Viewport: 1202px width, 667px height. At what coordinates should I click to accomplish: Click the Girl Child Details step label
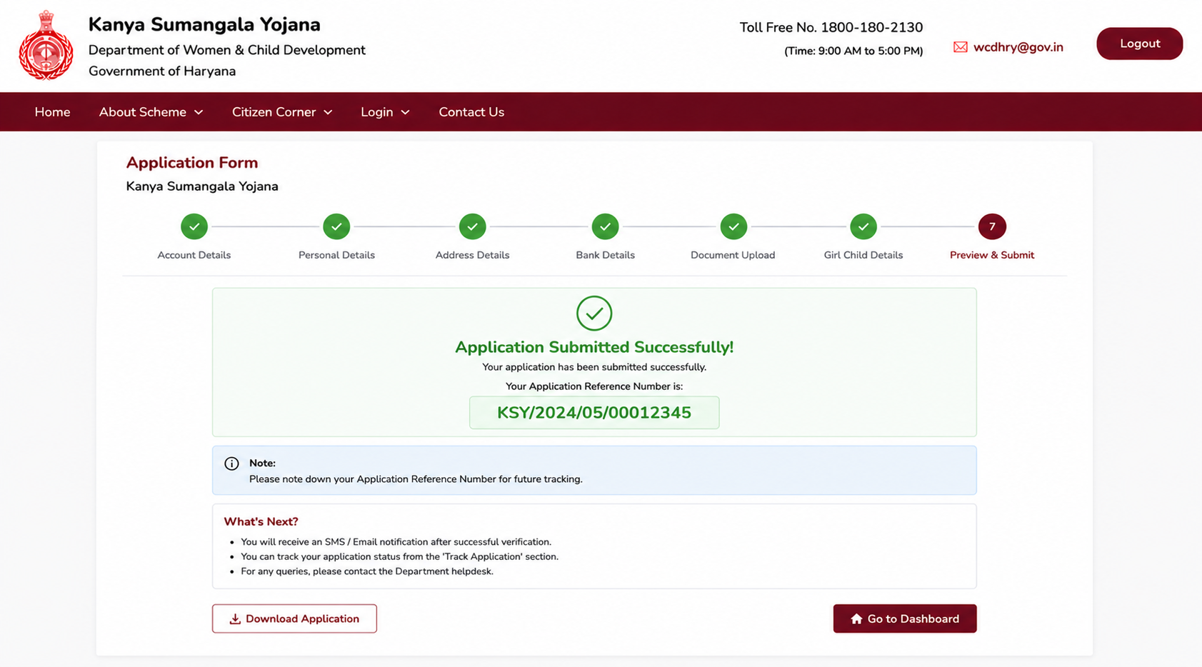(863, 255)
